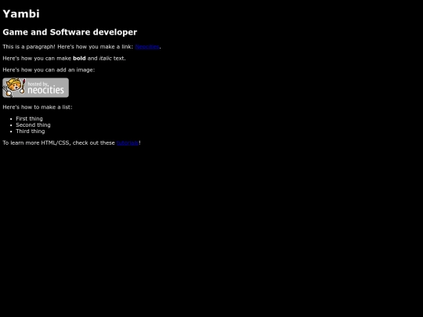Click 'Here's how to make a list:' text
The width and height of the screenshot is (423, 317).
[38, 107]
